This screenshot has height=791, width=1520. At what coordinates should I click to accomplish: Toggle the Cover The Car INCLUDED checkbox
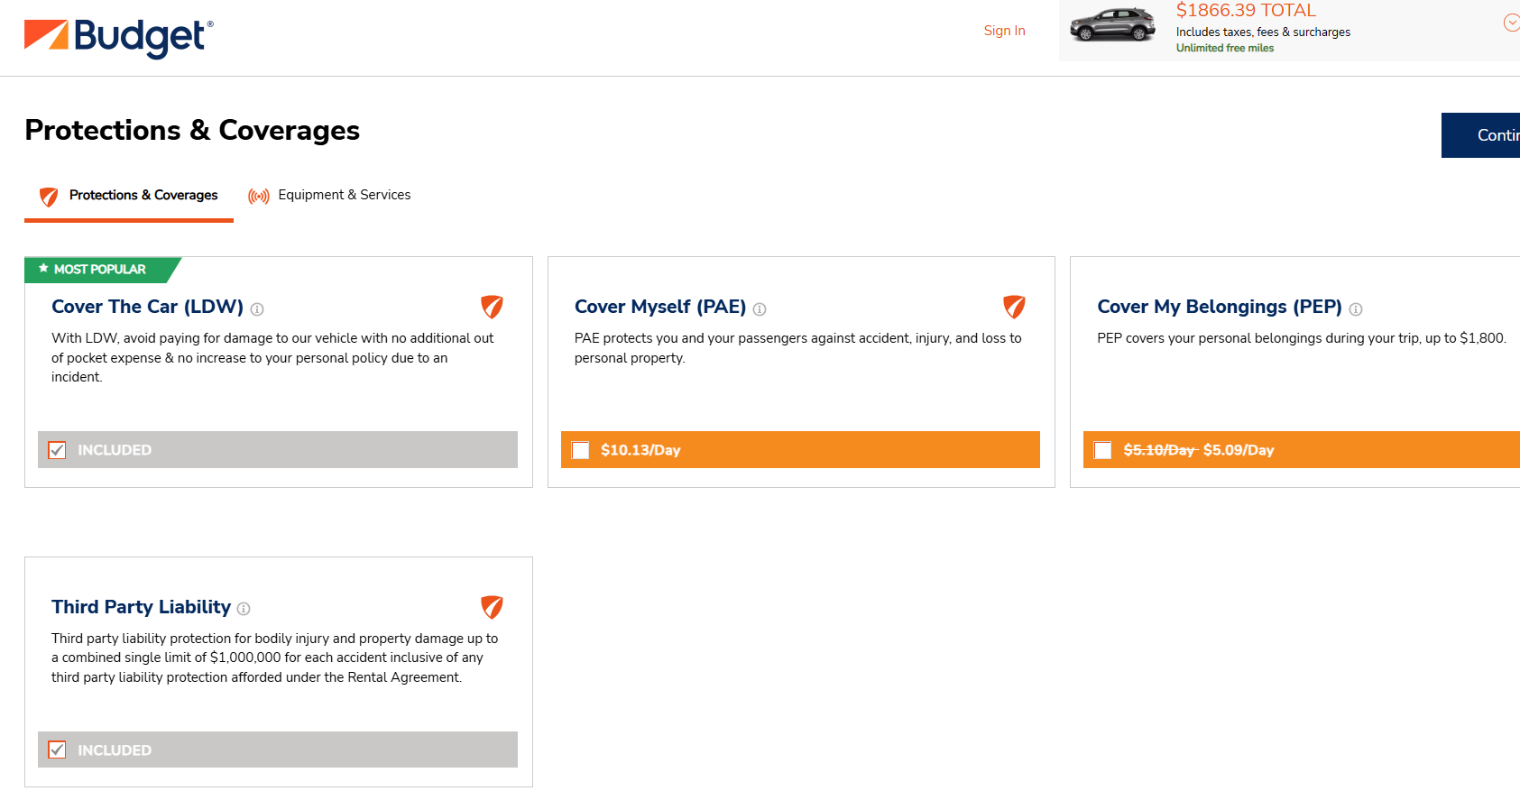coord(58,450)
